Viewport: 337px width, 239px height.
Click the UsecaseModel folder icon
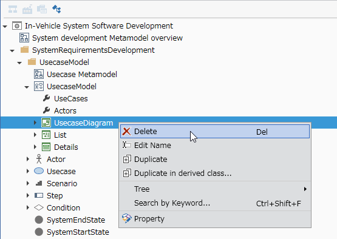tap(32, 62)
